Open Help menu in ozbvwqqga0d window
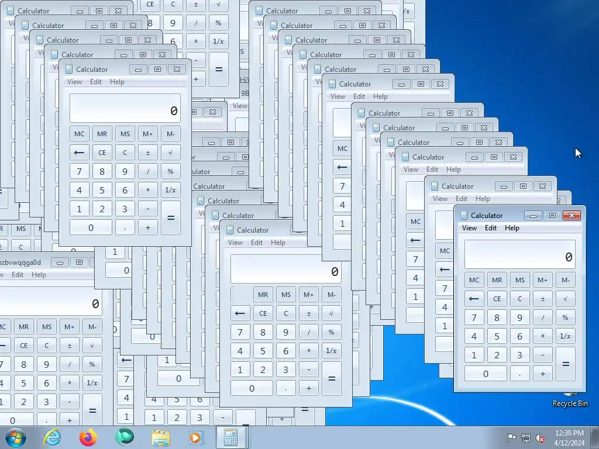 [39, 275]
